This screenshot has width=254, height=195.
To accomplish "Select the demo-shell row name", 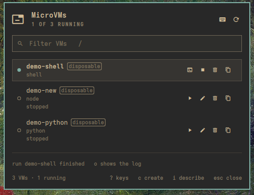I will [x=45, y=67].
